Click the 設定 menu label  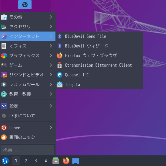pyautogui.click(x=14, y=106)
